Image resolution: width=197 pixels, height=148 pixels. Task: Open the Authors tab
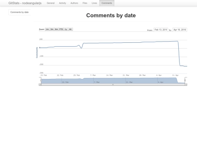point(74,3)
